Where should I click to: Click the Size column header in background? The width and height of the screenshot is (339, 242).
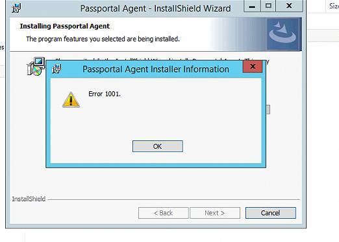(334, 6)
